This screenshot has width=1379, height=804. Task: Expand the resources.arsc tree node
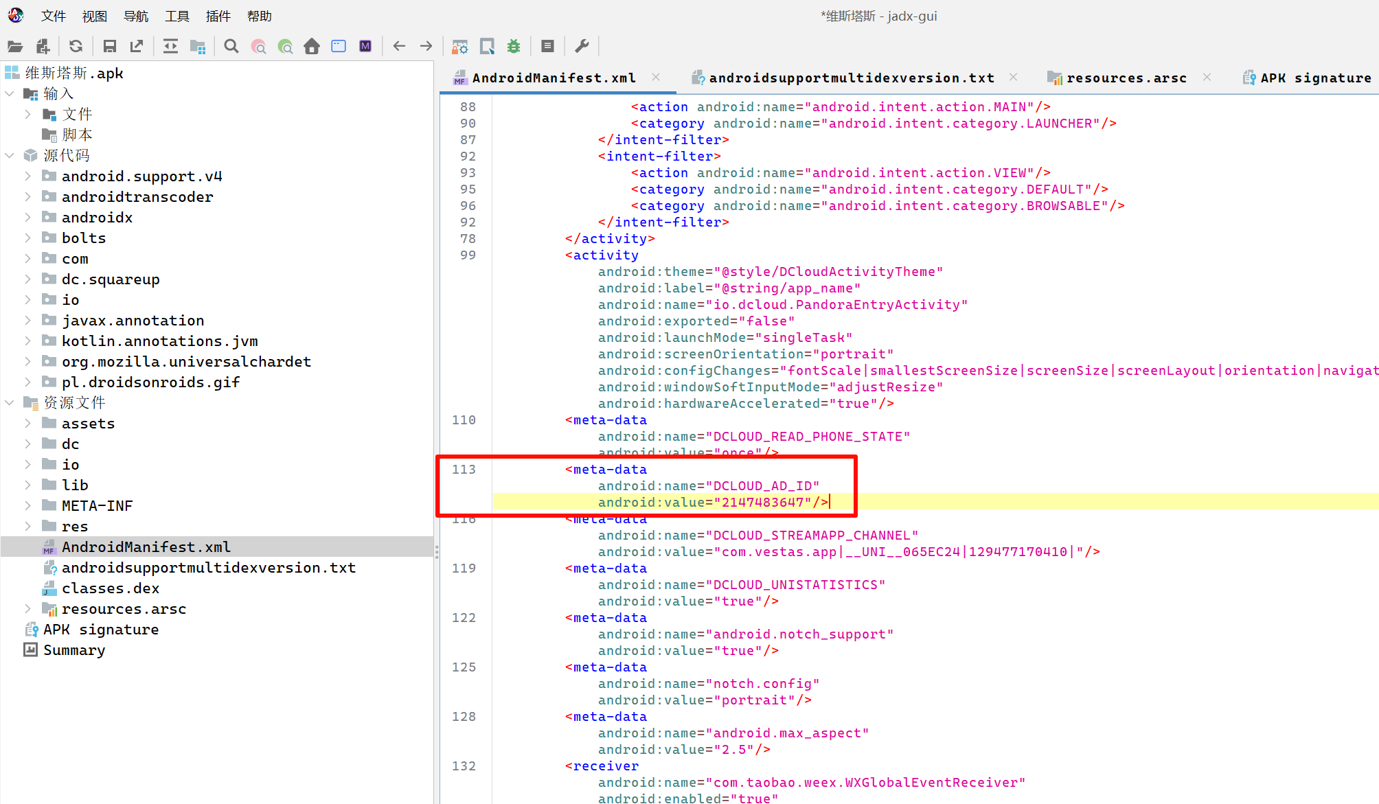tap(27, 608)
